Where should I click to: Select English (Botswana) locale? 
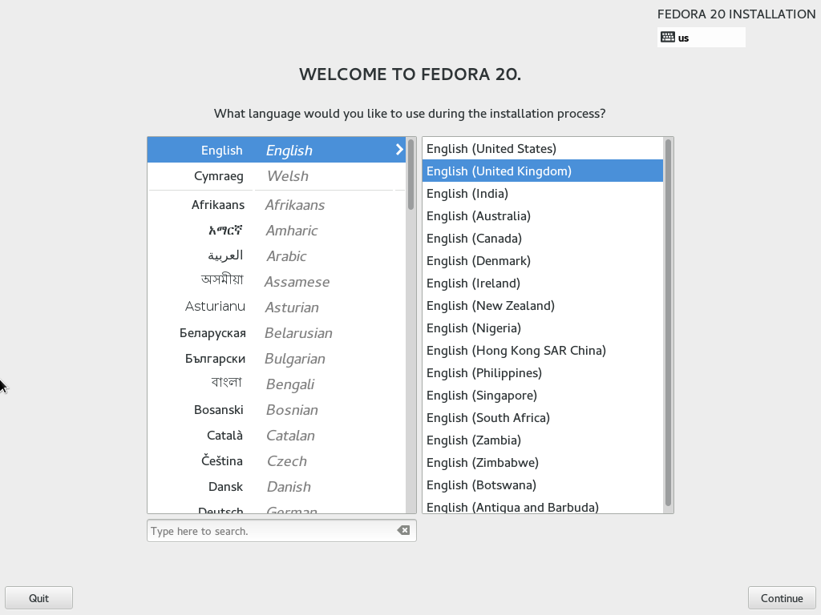click(x=543, y=485)
